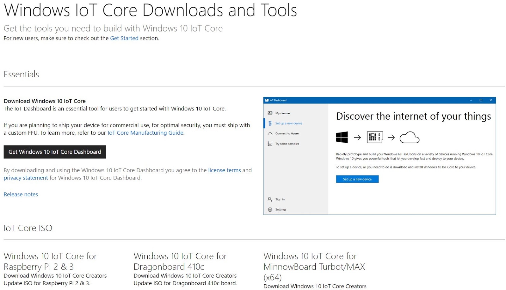Click the Windows logo in the dashboard image
The image size is (506, 290).
(x=342, y=137)
